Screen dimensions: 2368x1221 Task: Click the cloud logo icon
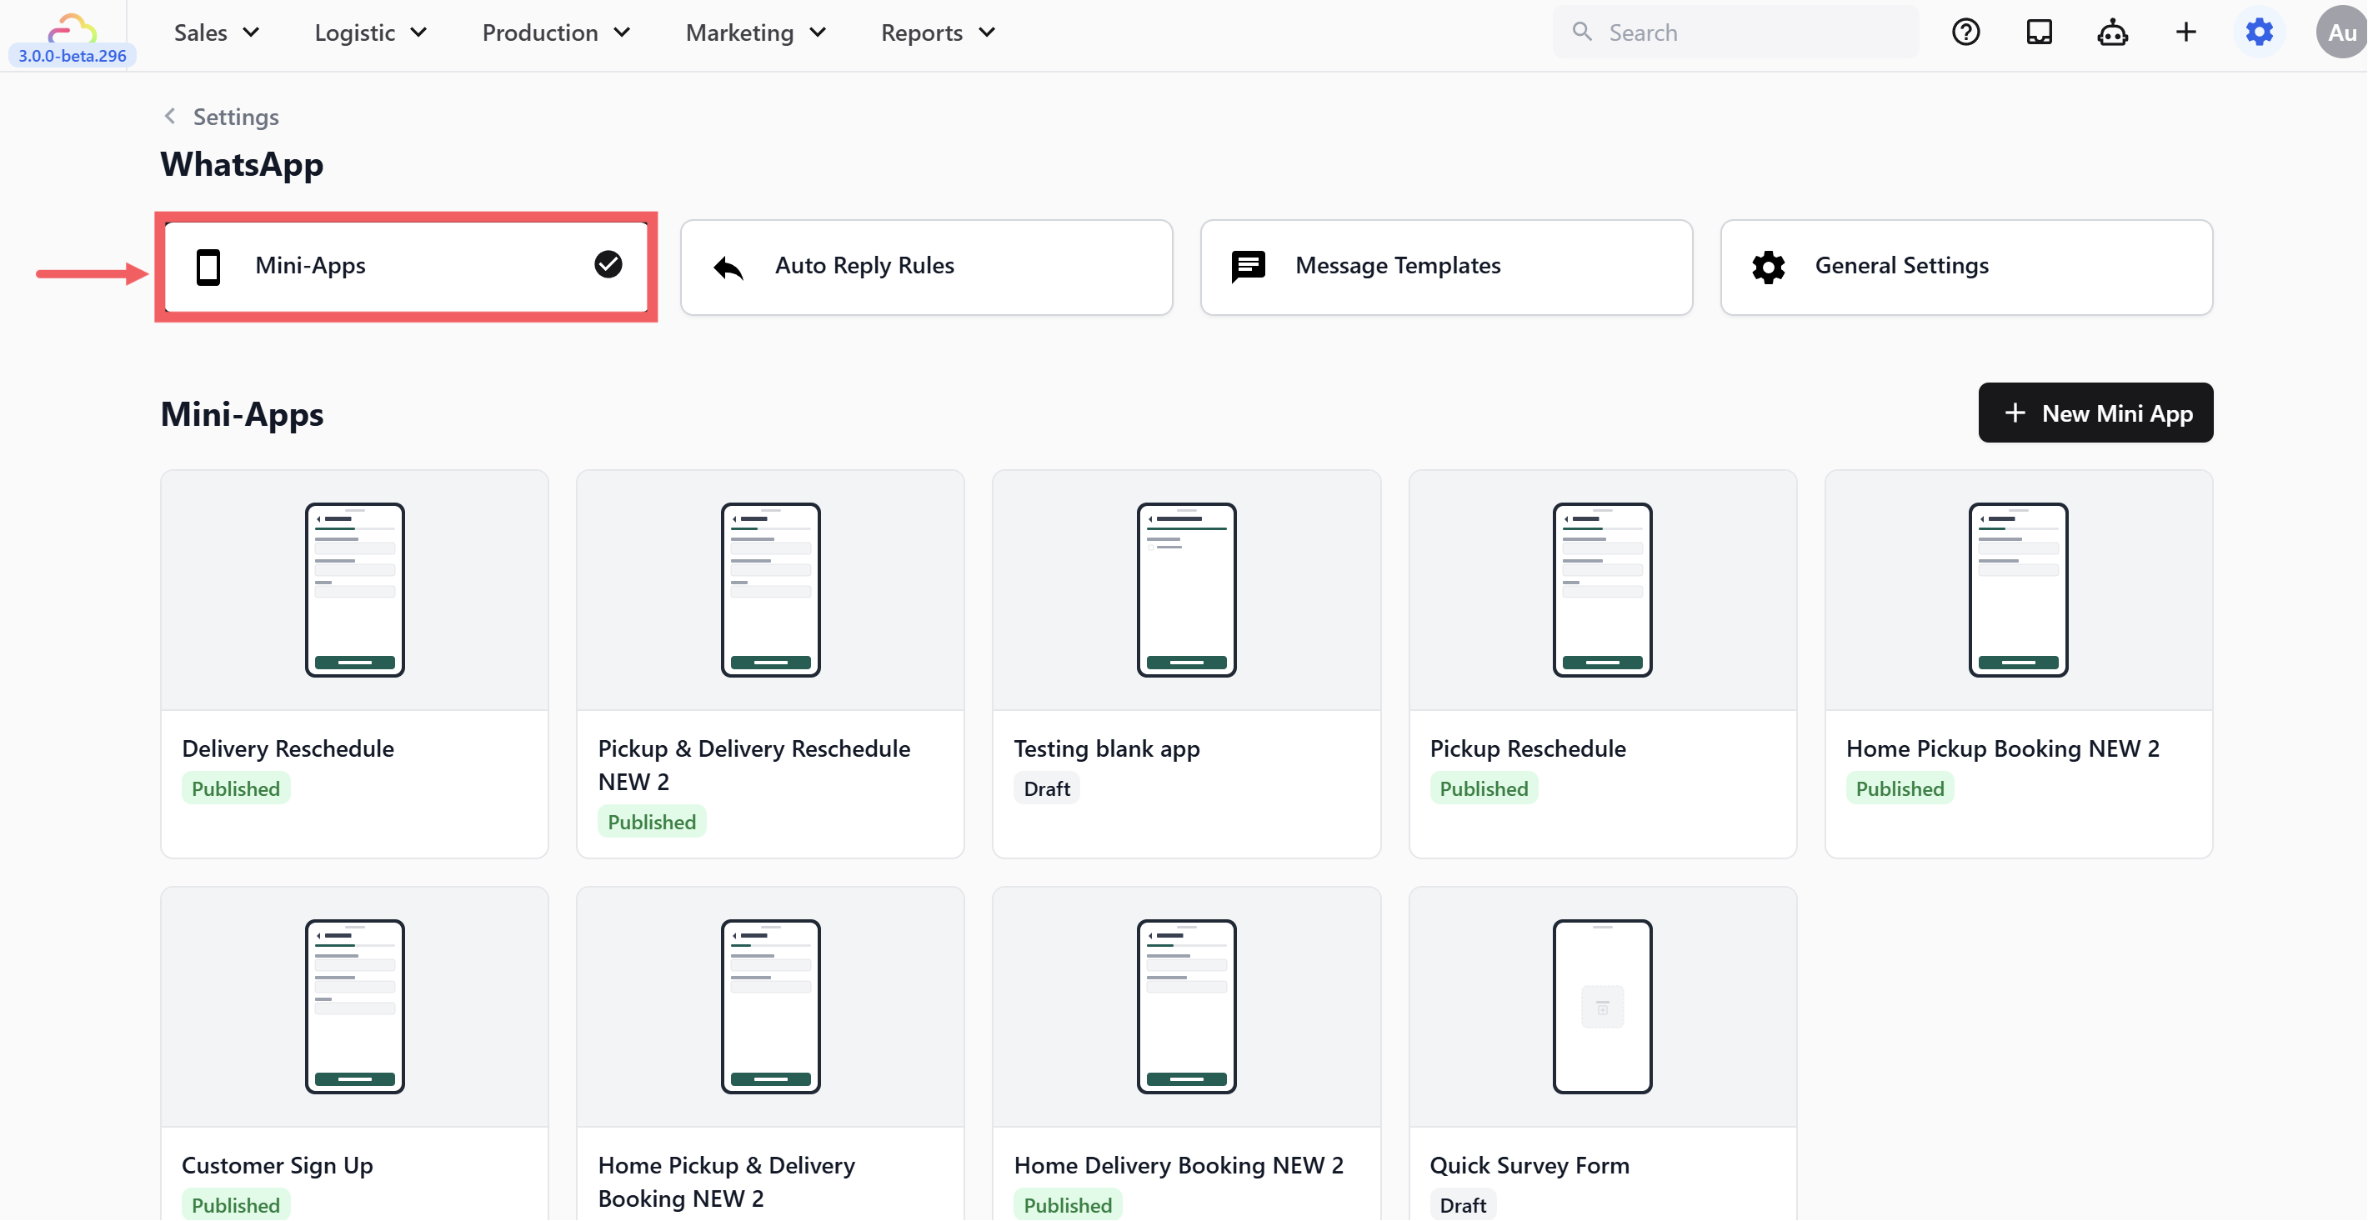[72, 28]
